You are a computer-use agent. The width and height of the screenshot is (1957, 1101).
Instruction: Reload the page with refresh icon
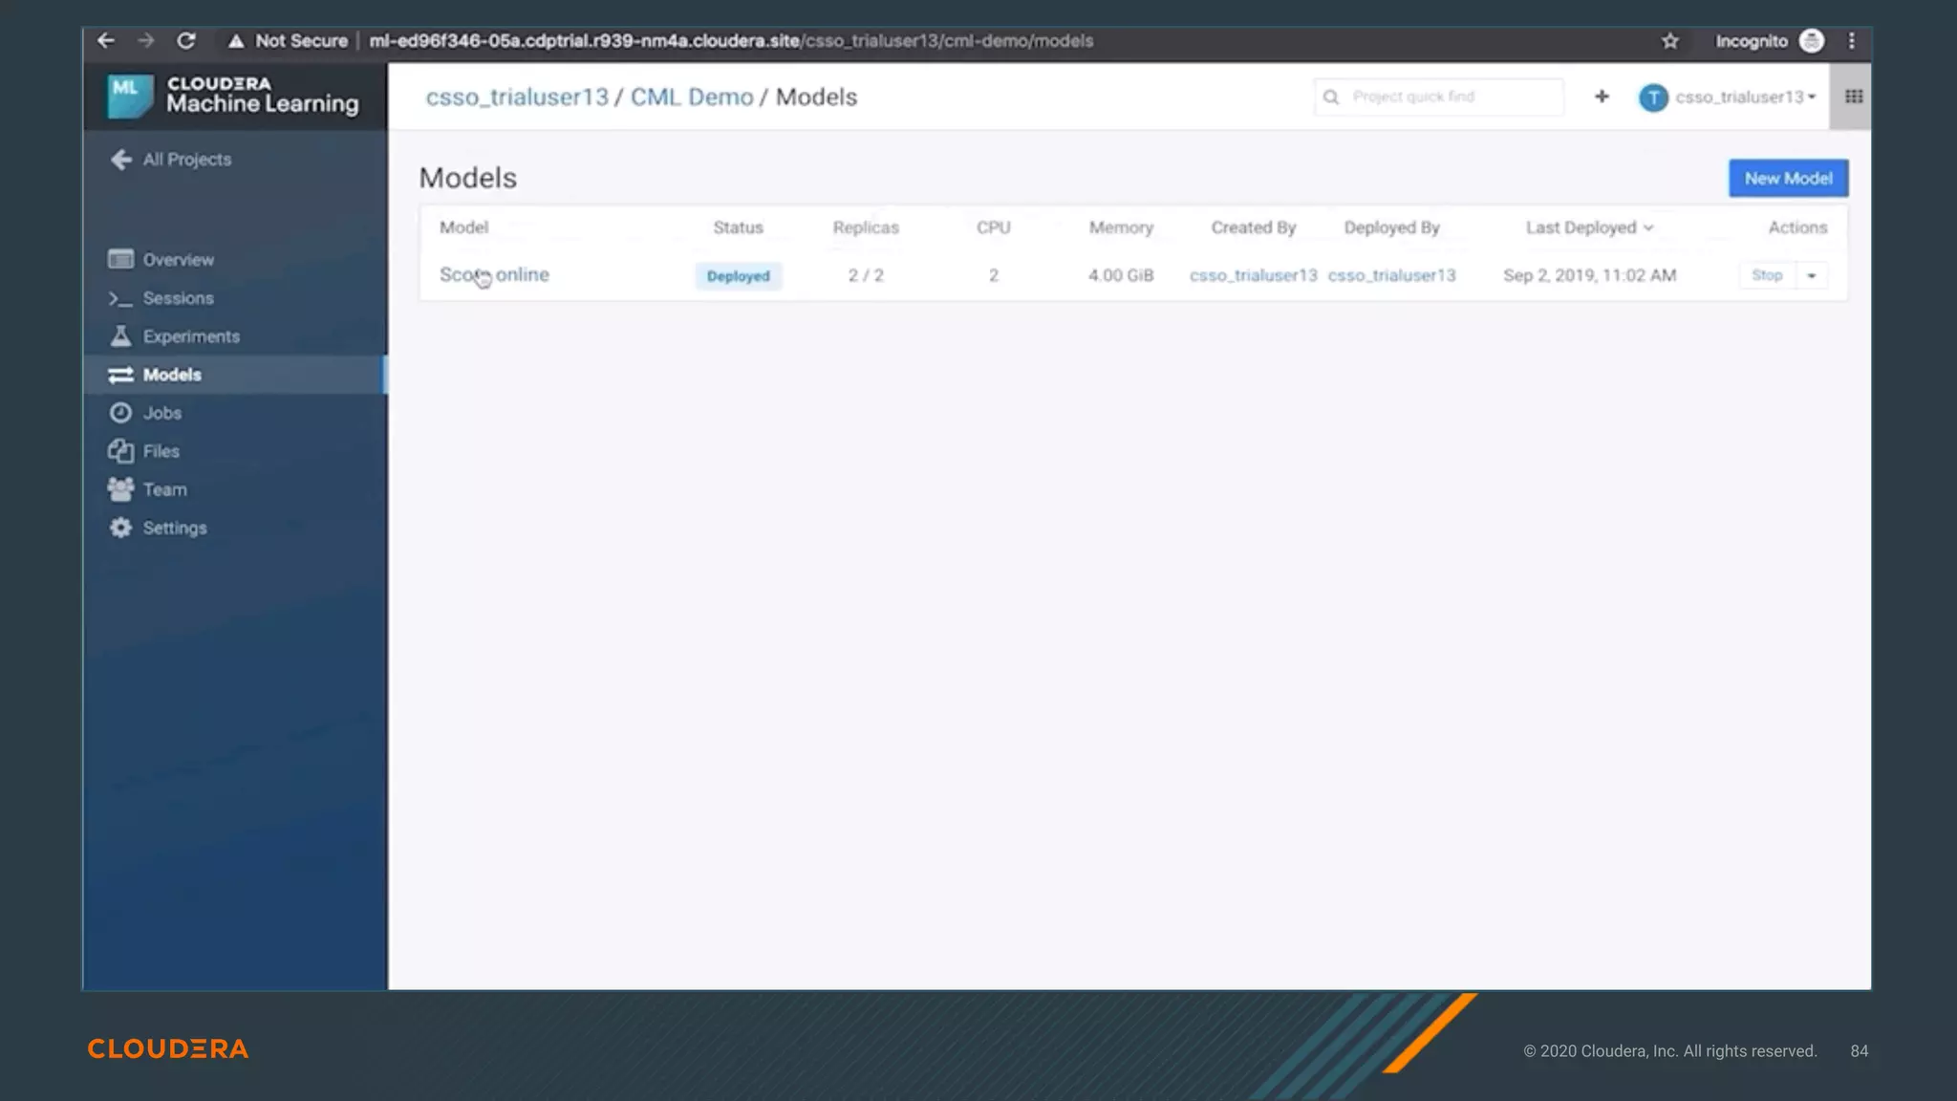tap(186, 40)
